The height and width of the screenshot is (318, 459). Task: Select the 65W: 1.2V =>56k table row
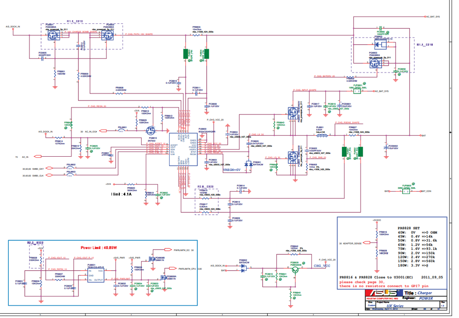(x=415, y=244)
